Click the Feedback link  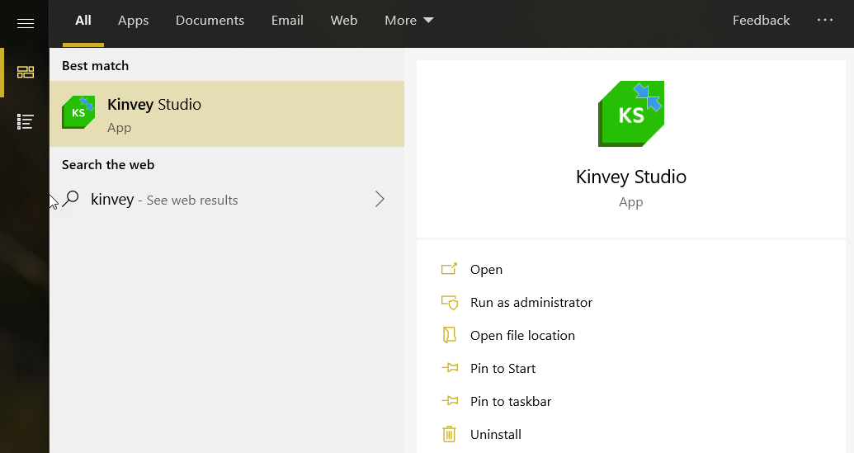pyautogui.click(x=761, y=21)
